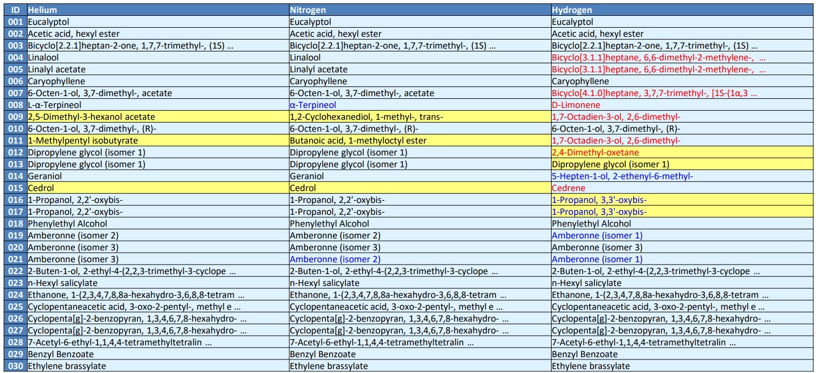Click 1-Methylpentyl isobutyrate cell

pyautogui.click(x=158, y=141)
